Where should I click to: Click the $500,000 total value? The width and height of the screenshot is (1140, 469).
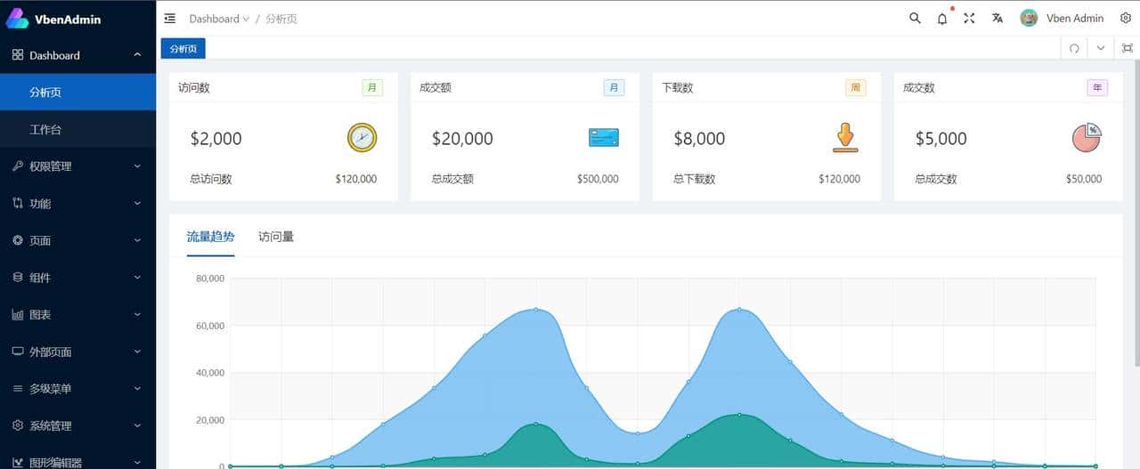tap(598, 179)
